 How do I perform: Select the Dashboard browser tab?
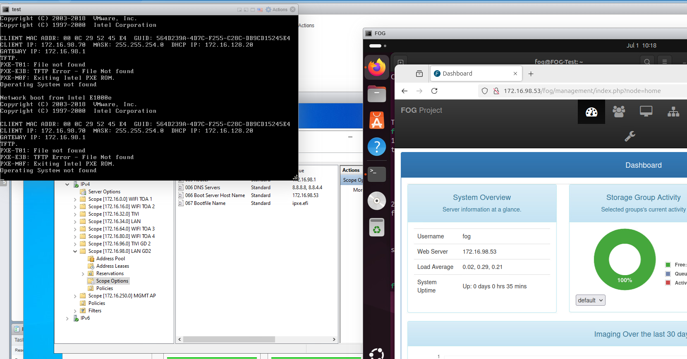pyautogui.click(x=476, y=74)
